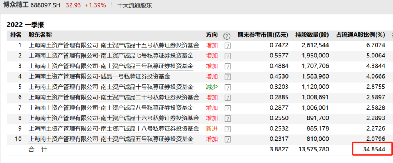Click total ratio value 34.8544
The height and width of the screenshot is (163, 393).
pyautogui.click(x=374, y=150)
